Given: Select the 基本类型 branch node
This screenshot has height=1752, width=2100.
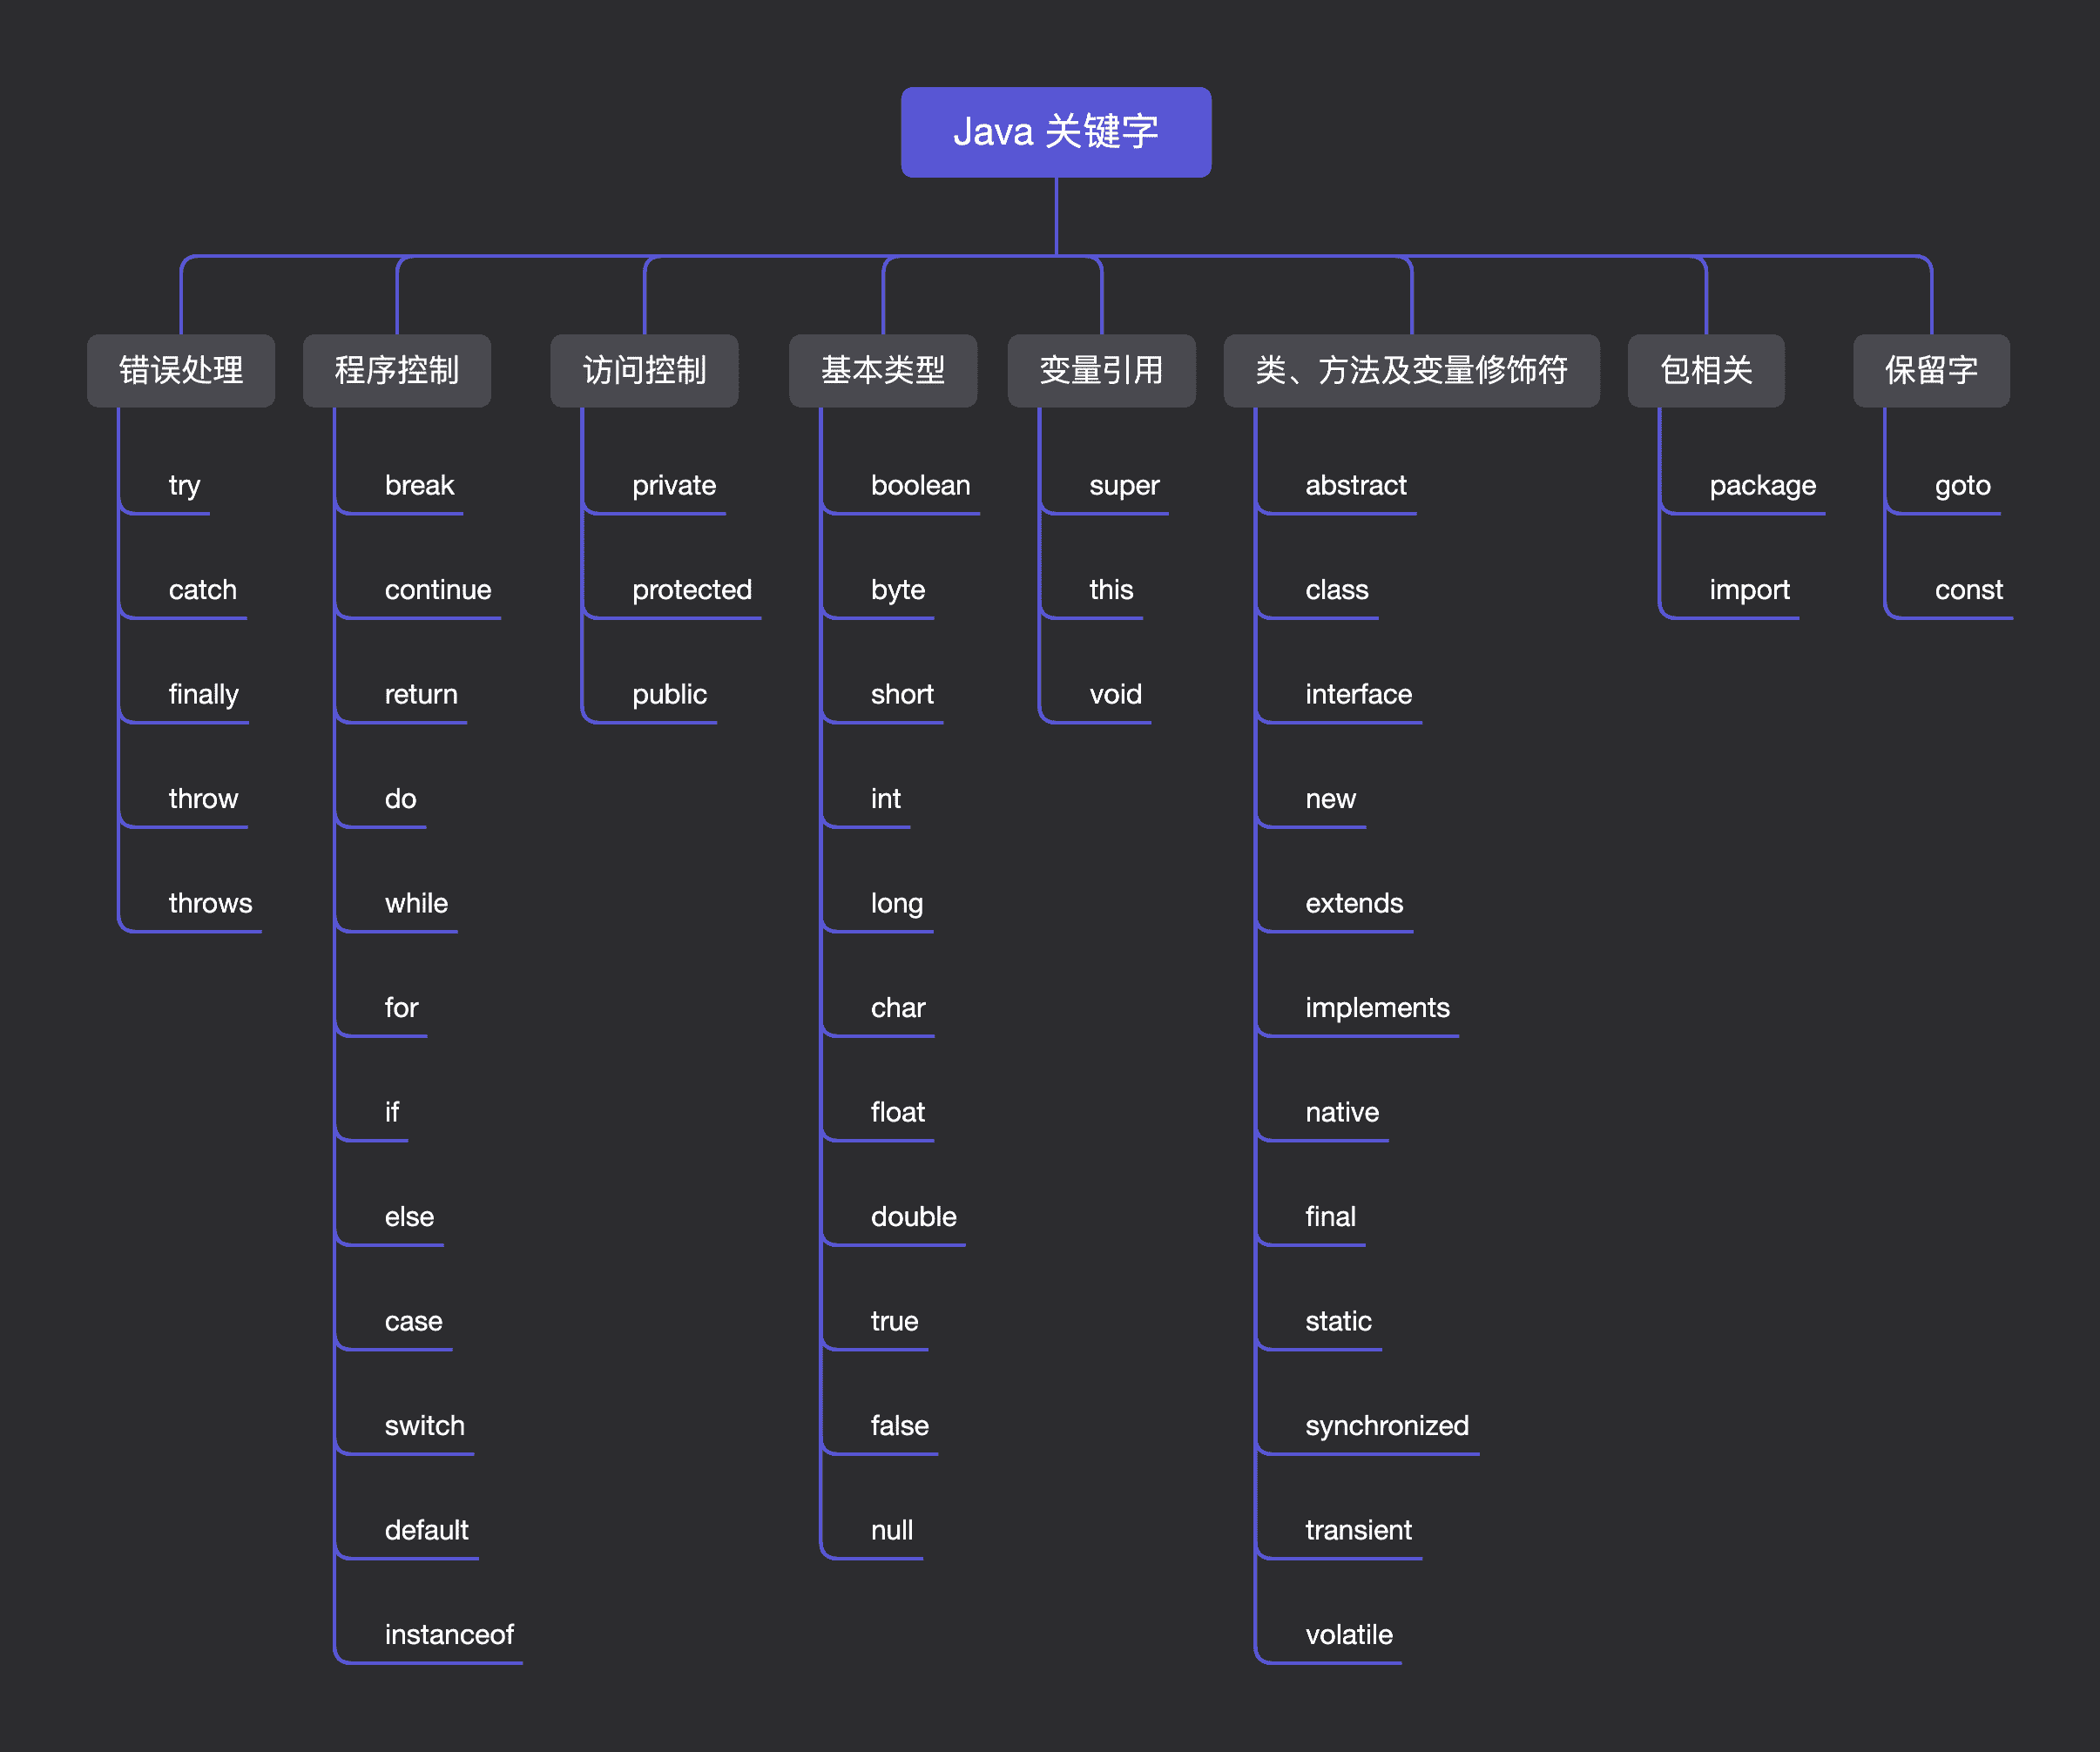Looking at the screenshot, I should [x=882, y=370].
